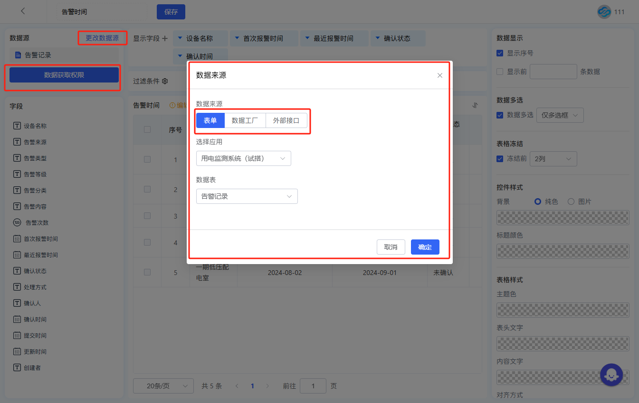Click the plus icon beside 显示字段
Screen dimensions: 639x403
click(165, 39)
